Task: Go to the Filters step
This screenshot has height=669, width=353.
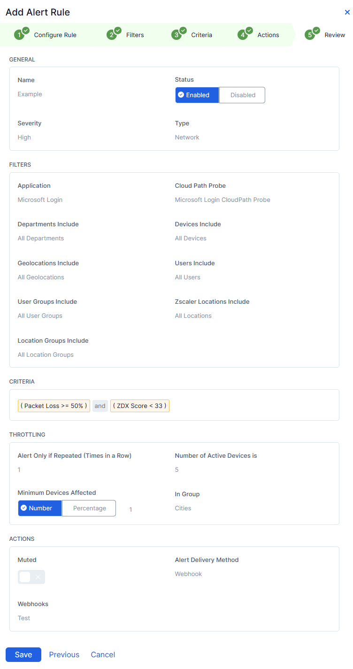Action: tap(135, 35)
